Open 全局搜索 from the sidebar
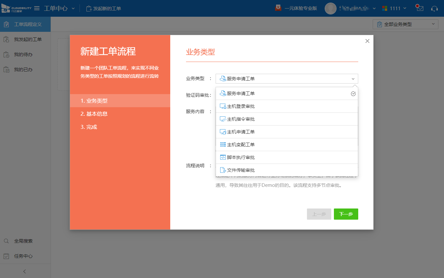 [23, 241]
